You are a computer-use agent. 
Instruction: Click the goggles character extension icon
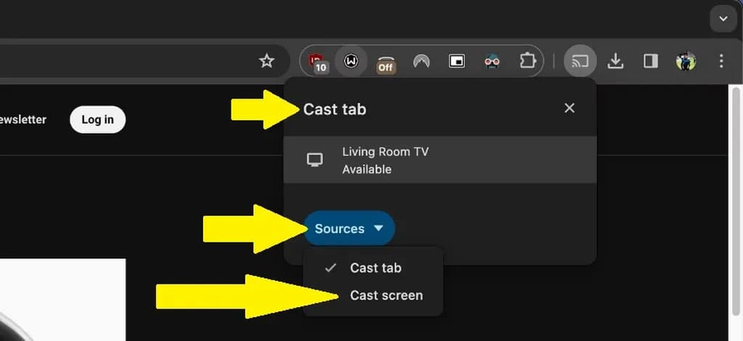pyautogui.click(x=492, y=62)
